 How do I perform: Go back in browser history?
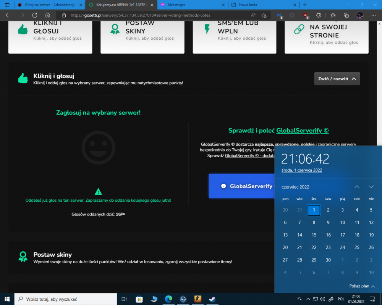[x=8, y=15]
